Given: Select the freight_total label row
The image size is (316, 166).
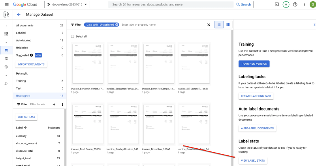Looking at the screenshot, I should coord(38,158).
